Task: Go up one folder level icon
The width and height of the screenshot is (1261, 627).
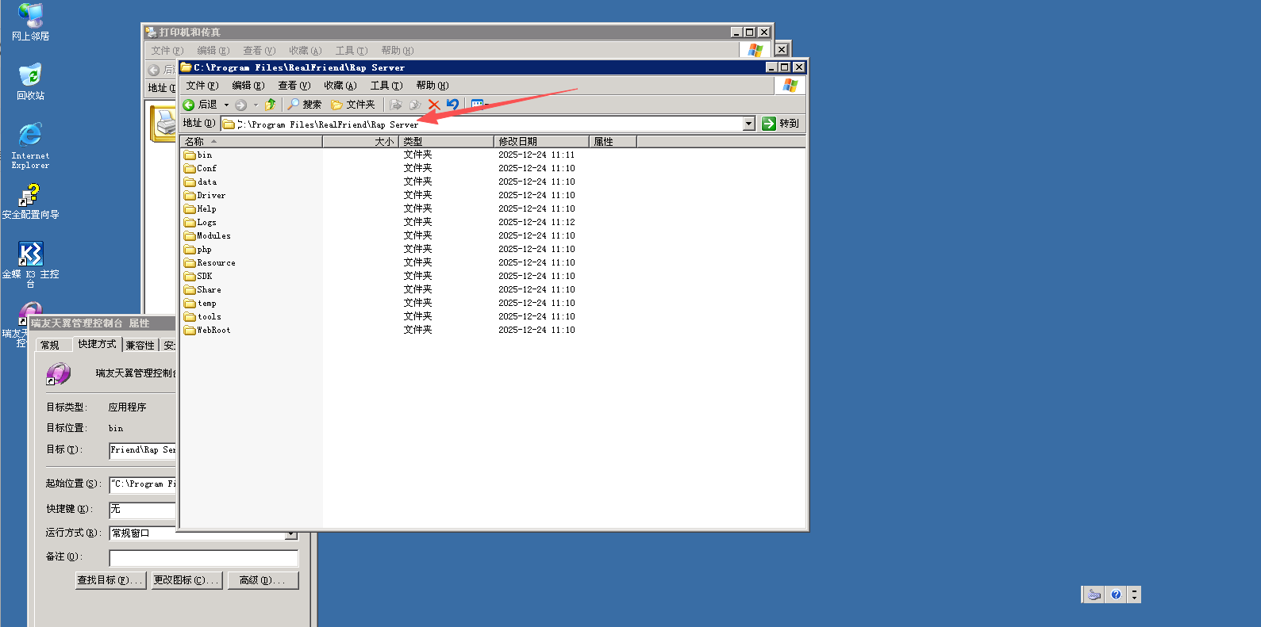Action: pyautogui.click(x=271, y=105)
